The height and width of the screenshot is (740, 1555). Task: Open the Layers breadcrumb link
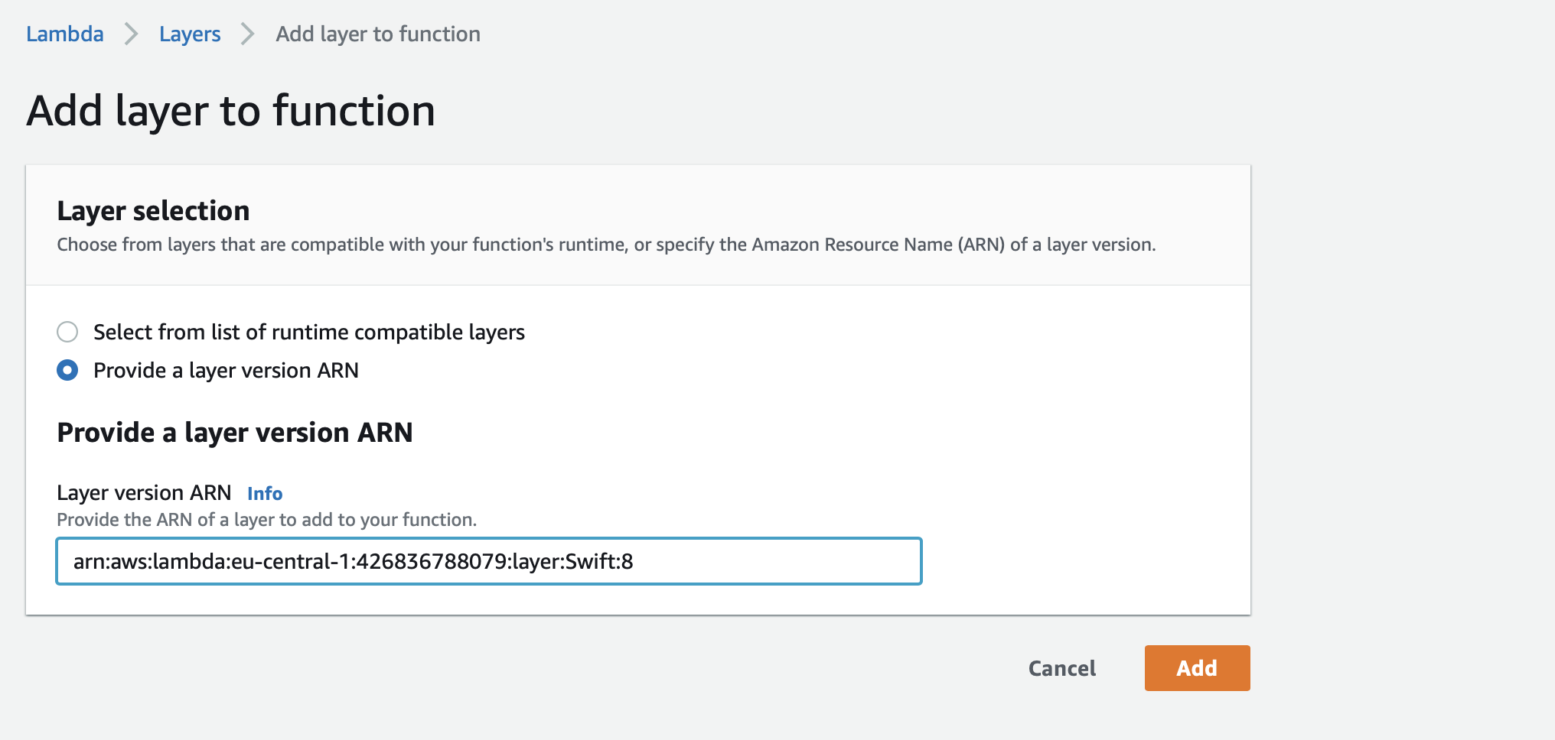(x=190, y=34)
